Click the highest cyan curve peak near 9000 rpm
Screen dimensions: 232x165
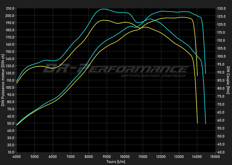tap(103, 9)
